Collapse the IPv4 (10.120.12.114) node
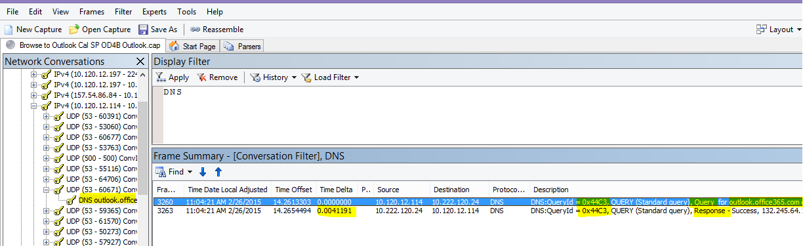This screenshot has height=246, width=803. (34, 105)
